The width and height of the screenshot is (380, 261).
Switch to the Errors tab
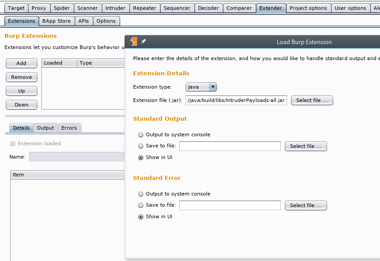coord(69,128)
